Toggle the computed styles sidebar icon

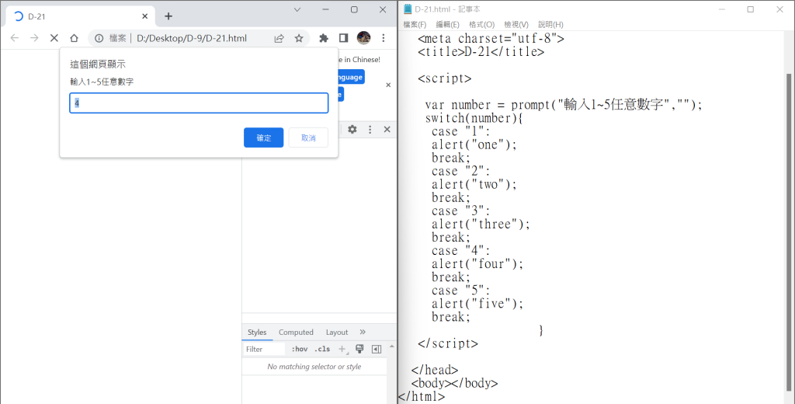(377, 349)
